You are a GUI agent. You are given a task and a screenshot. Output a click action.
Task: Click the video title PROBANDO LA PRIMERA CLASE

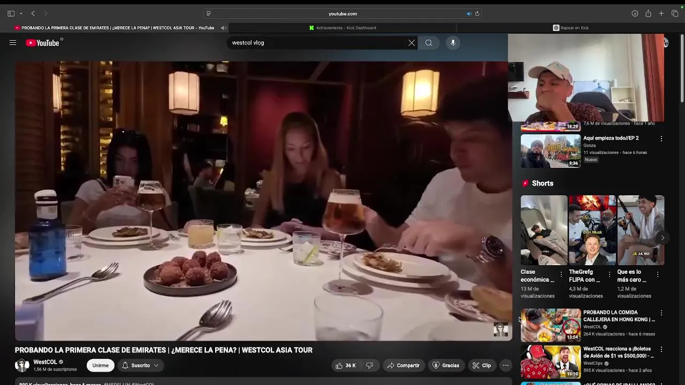point(164,350)
